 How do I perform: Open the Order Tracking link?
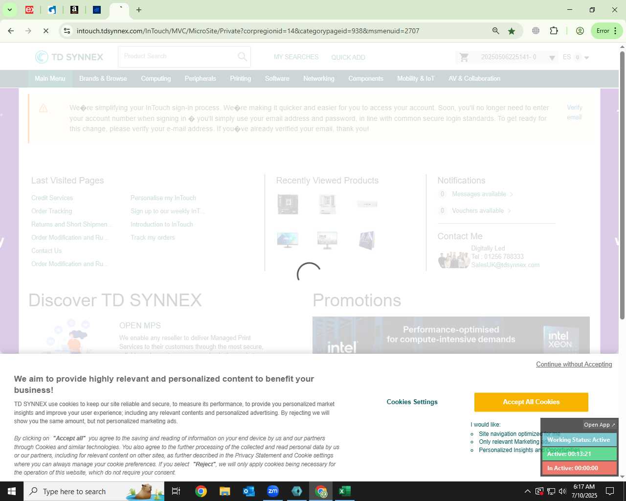[x=51, y=211]
